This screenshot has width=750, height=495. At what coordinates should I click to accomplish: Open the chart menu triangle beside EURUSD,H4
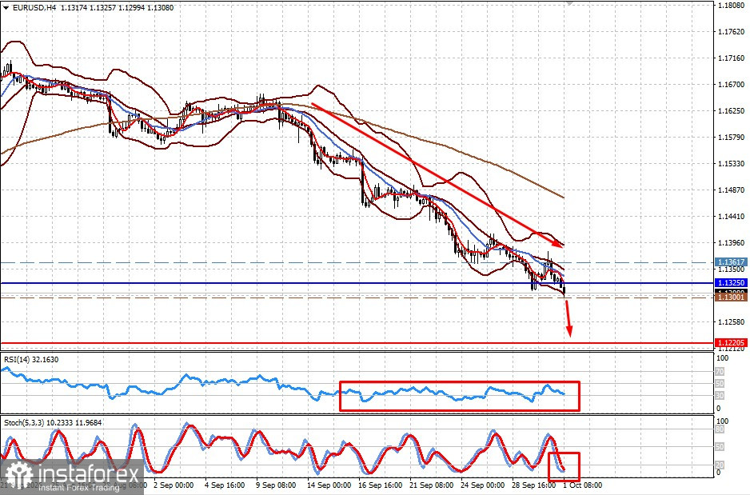6,8
